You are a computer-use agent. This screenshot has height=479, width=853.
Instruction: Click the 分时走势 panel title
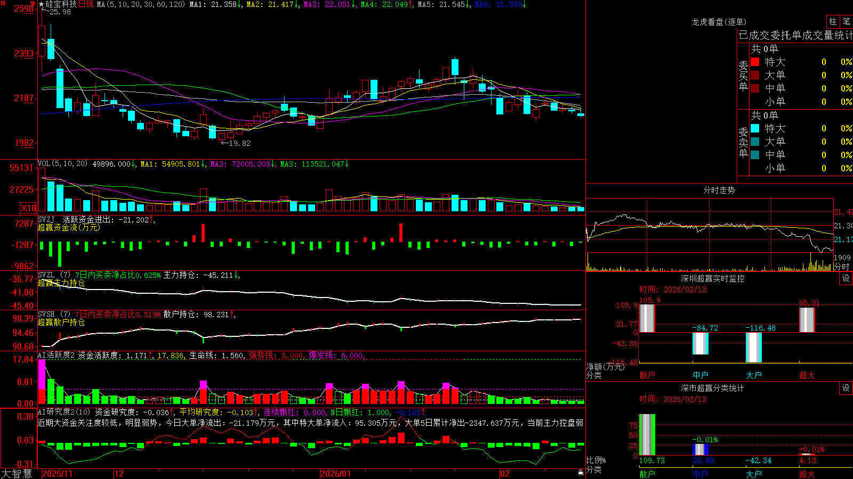[x=719, y=190]
